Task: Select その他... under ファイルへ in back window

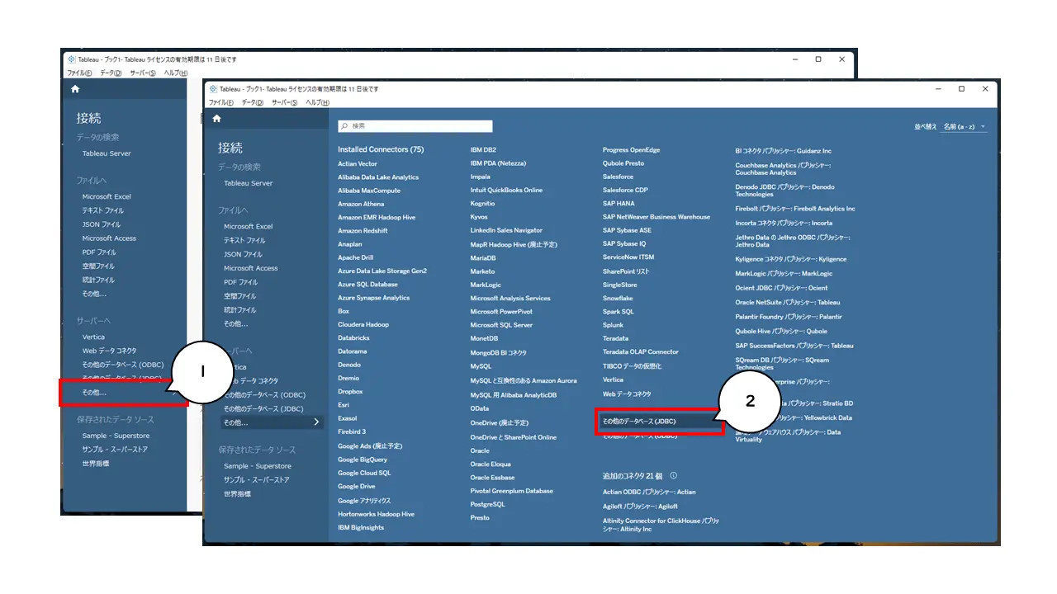Action: point(94,294)
